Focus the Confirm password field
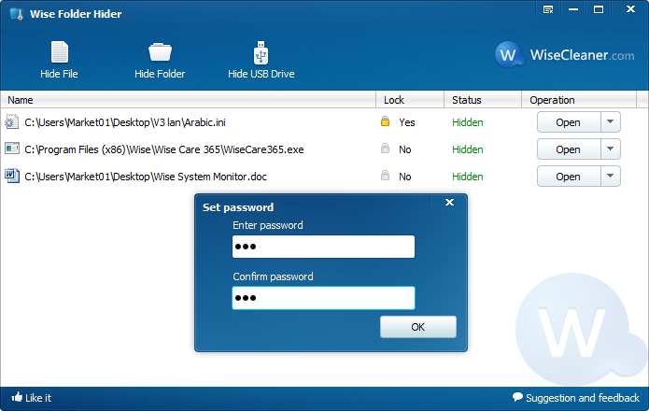The image size is (649, 411). point(323,298)
